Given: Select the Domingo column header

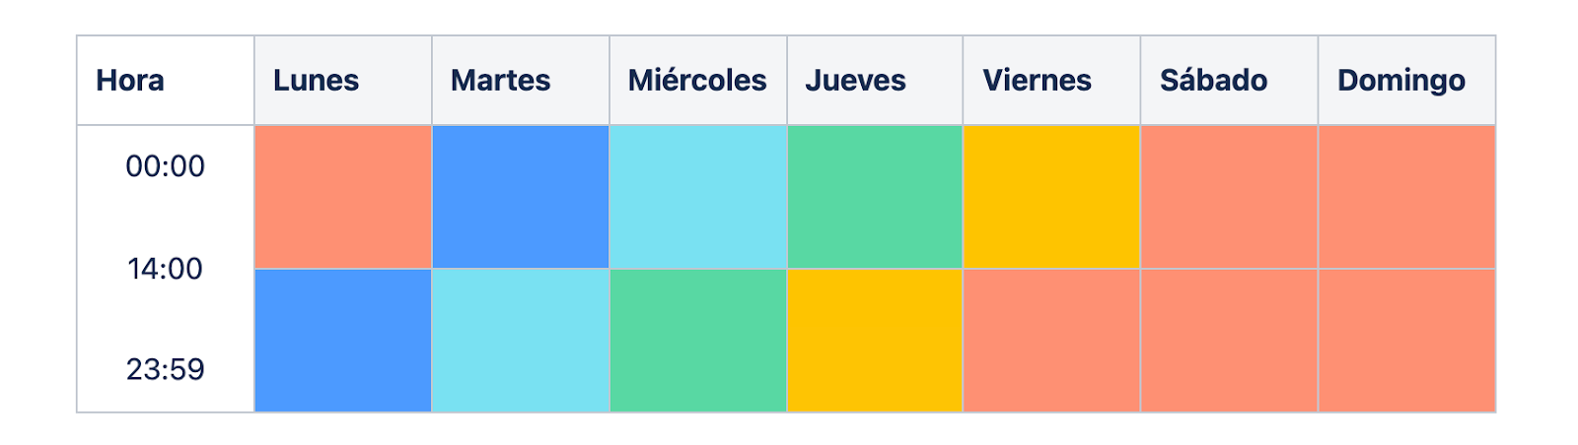Looking at the screenshot, I should pyautogui.click(x=1406, y=81).
